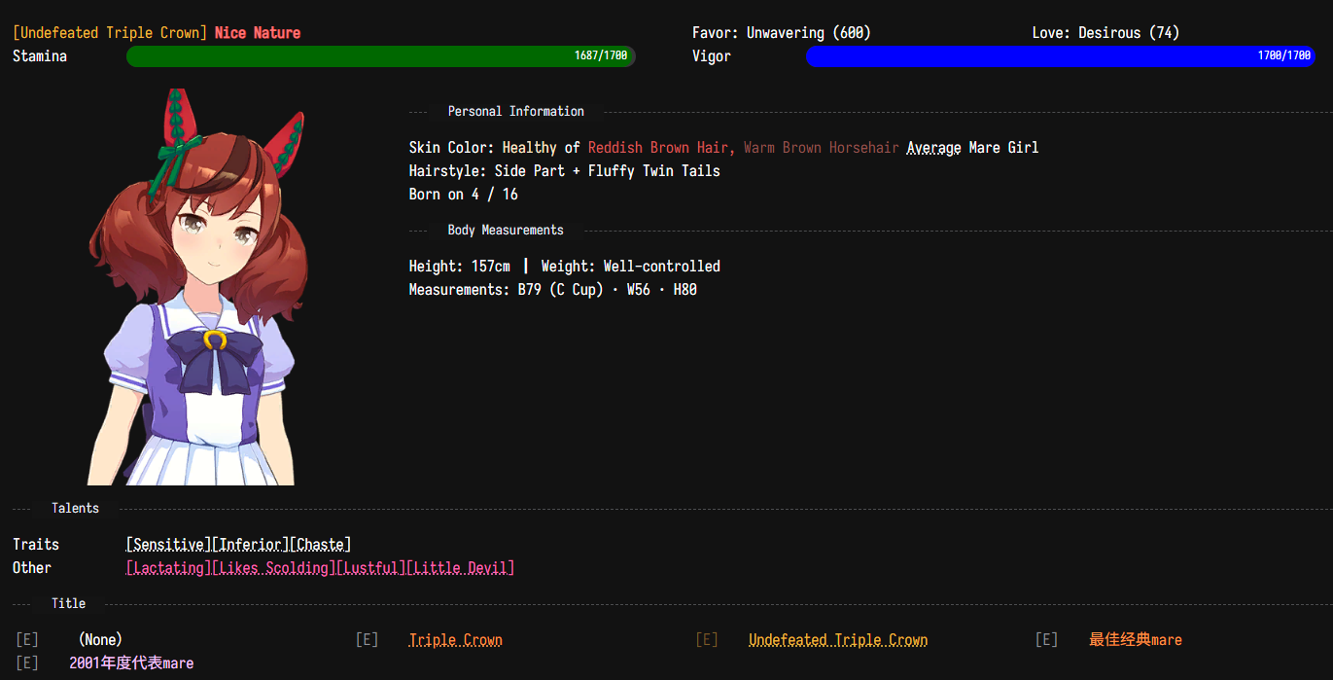Viewport: 1333px width, 680px height.
Task: Equip the Undefeated Triple Crown title
Action: [838, 640]
